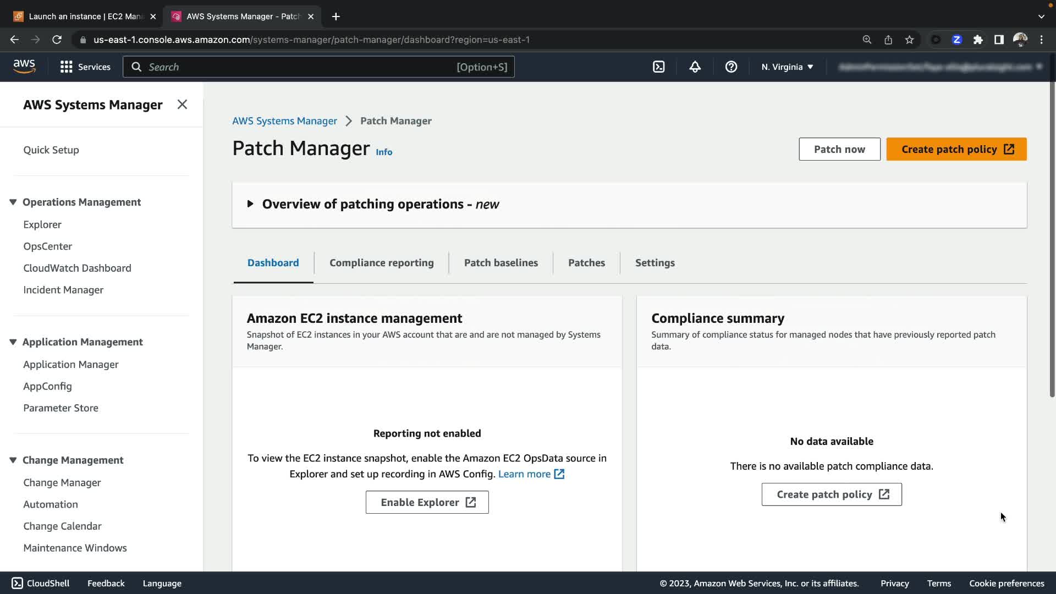
Task: Open Parameter Store in the sidebar
Action: tap(61, 408)
